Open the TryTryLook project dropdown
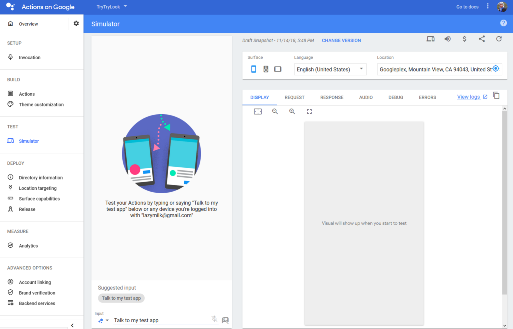 (x=112, y=7)
